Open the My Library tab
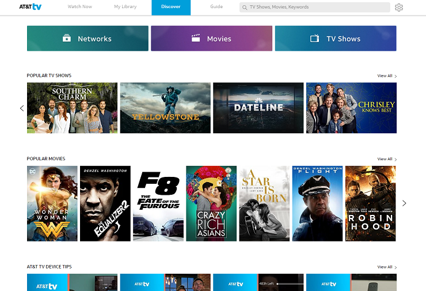This screenshot has height=291, width=426. click(125, 6)
